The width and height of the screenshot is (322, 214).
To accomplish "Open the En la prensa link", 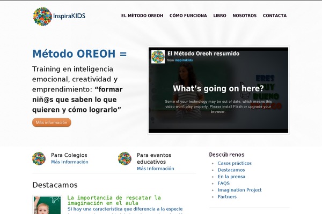I will pos(231,177).
